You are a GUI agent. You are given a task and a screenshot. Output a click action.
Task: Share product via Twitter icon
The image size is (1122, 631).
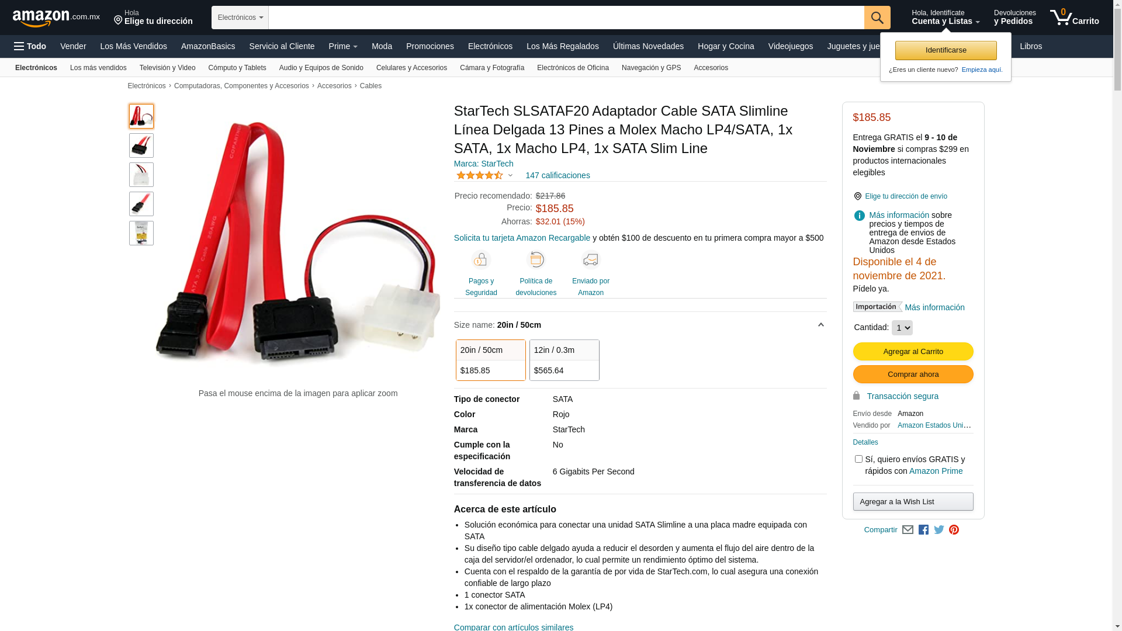(x=939, y=530)
